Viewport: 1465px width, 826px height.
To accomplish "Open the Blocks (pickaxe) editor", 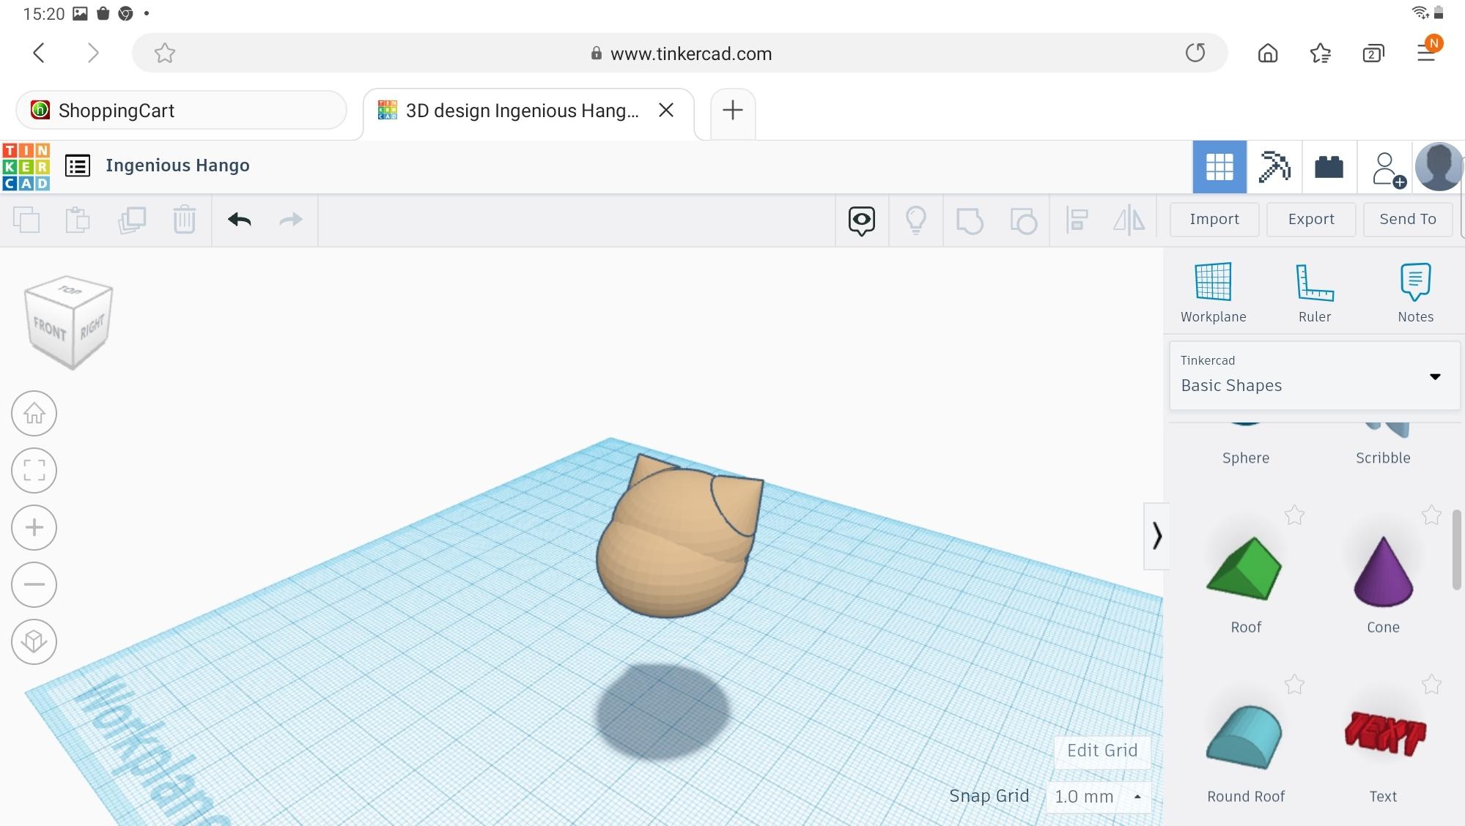I will click(x=1274, y=167).
